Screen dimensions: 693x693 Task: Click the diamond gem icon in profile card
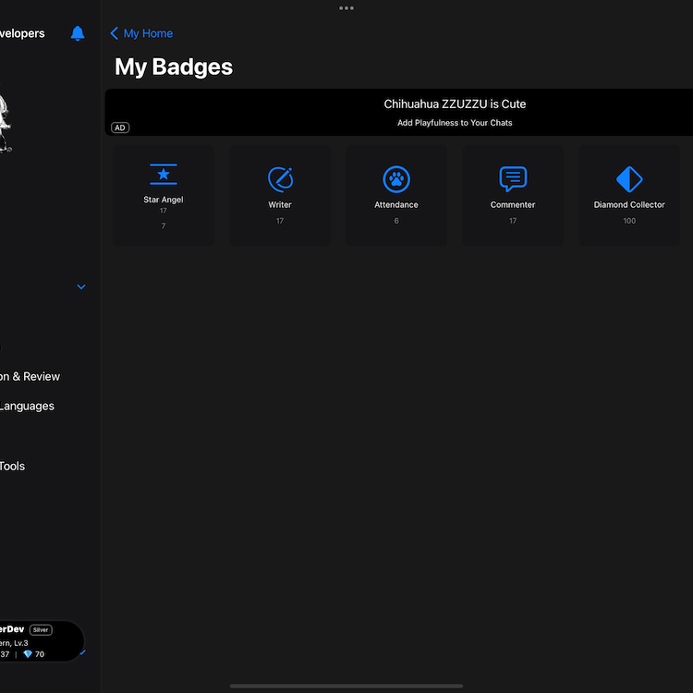click(x=28, y=654)
